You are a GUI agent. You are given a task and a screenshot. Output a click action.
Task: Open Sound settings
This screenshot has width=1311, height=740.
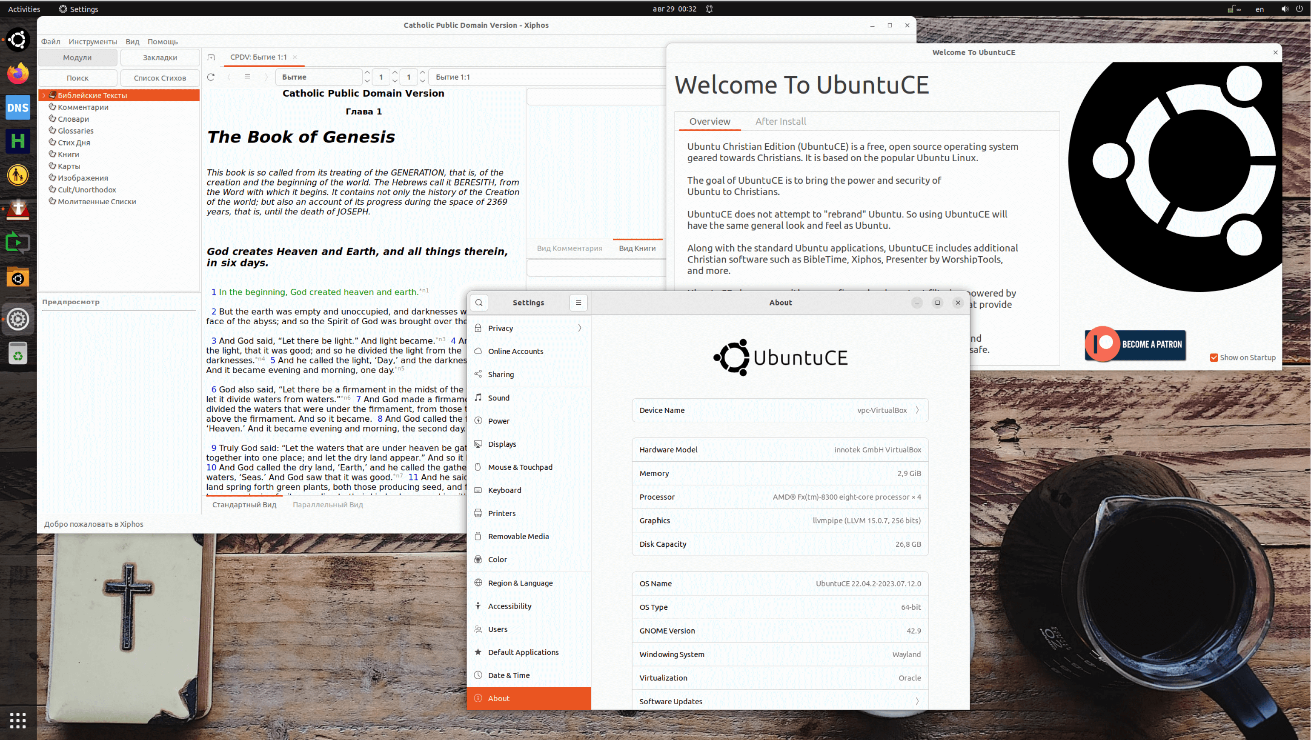tap(528, 397)
